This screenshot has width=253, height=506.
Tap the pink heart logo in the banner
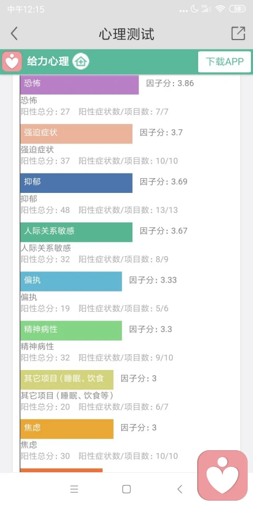click(x=12, y=61)
